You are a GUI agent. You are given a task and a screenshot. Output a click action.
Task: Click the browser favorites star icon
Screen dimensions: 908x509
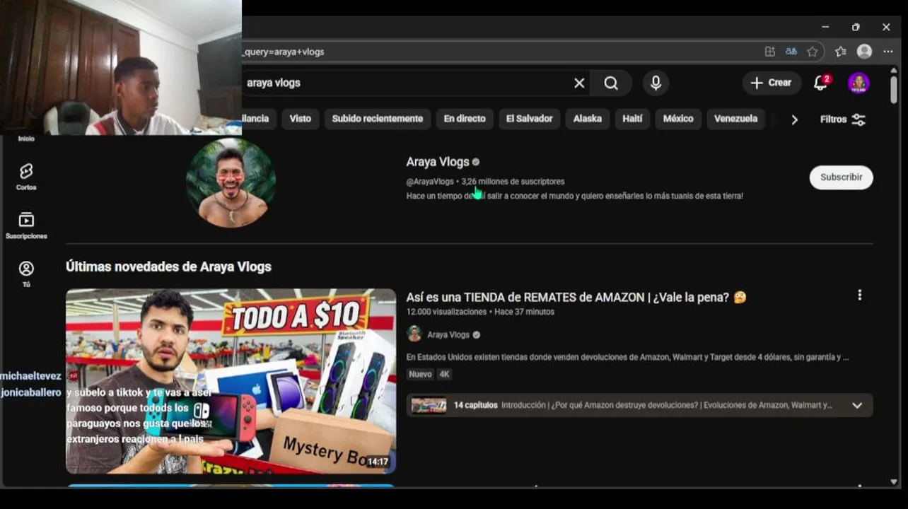pos(813,52)
